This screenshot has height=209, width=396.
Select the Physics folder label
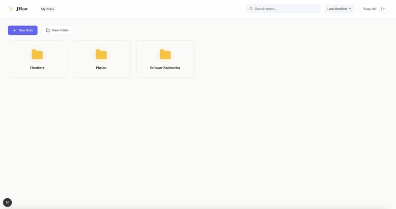(x=101, y=68)
